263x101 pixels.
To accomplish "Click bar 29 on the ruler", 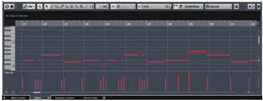I will 191,24.
